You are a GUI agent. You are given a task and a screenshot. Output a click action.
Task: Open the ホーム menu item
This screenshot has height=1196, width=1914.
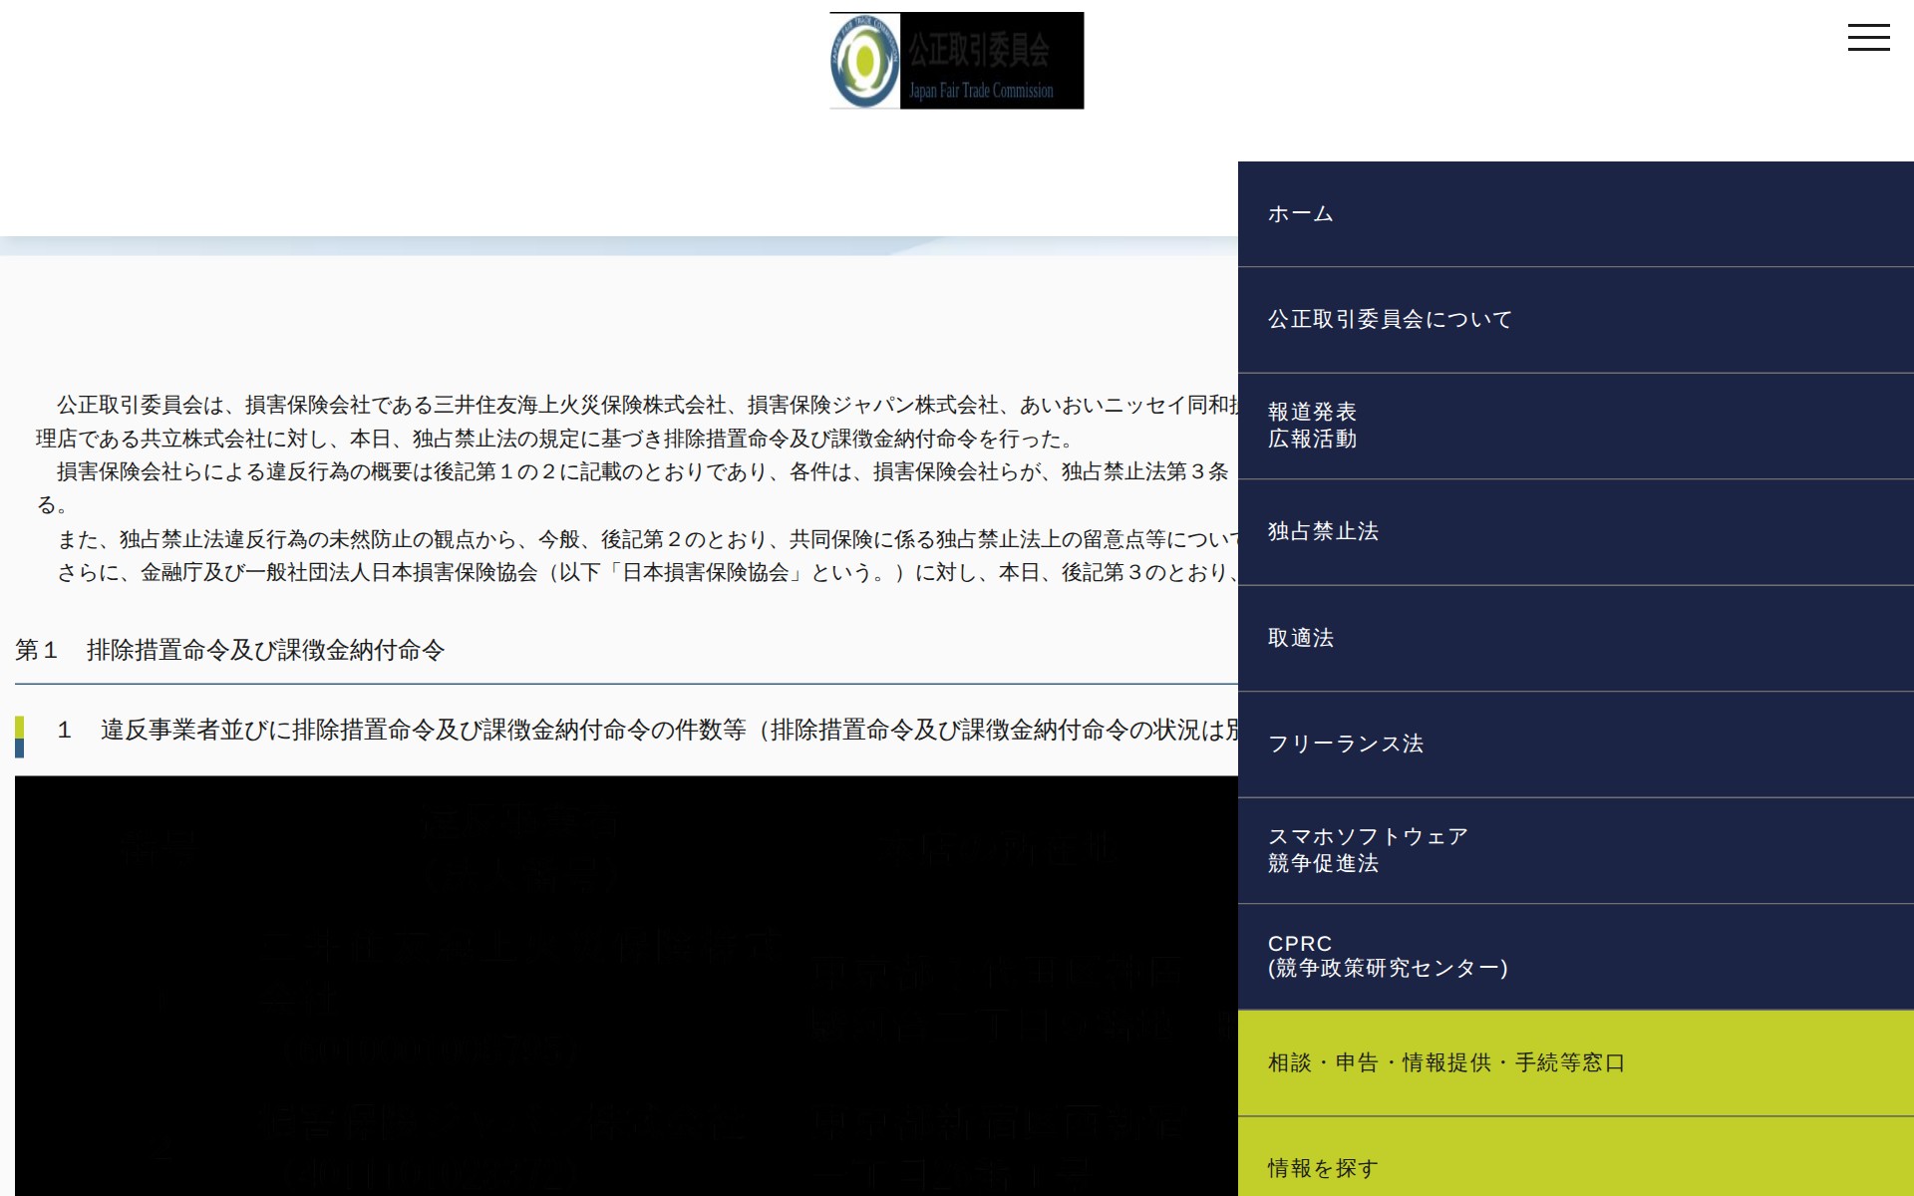point(1300,214)
